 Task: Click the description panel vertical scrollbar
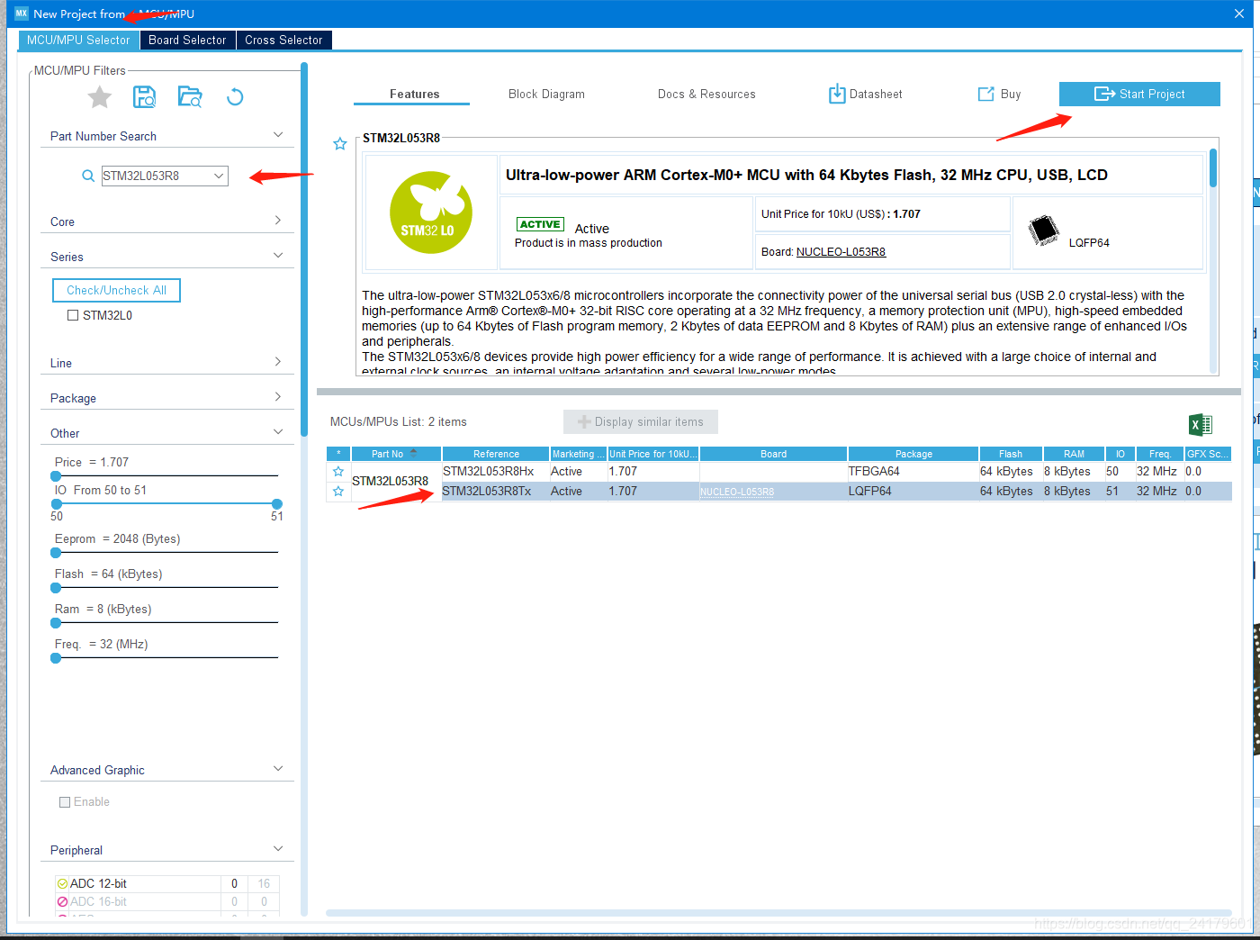click(1213, 168)
